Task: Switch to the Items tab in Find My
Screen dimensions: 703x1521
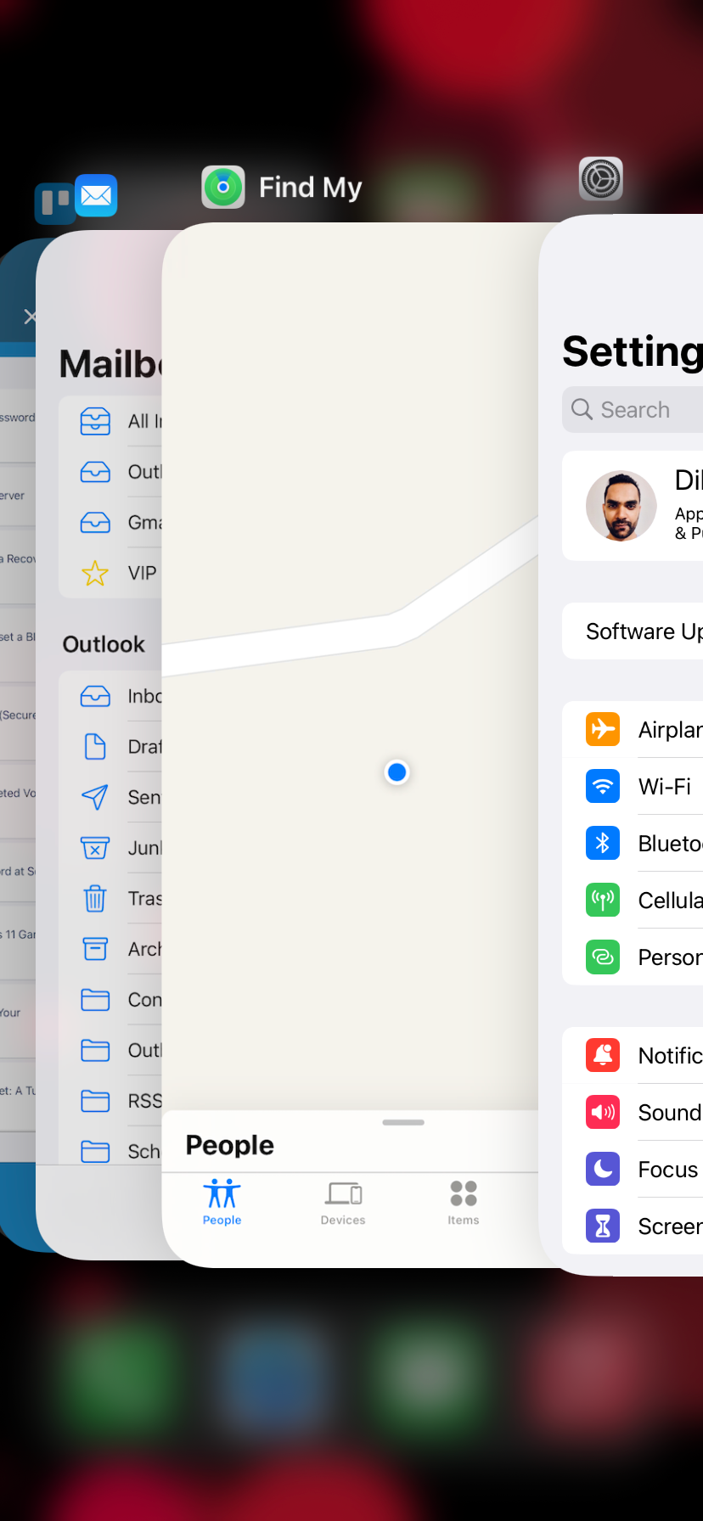Action: click(464, 1202)
